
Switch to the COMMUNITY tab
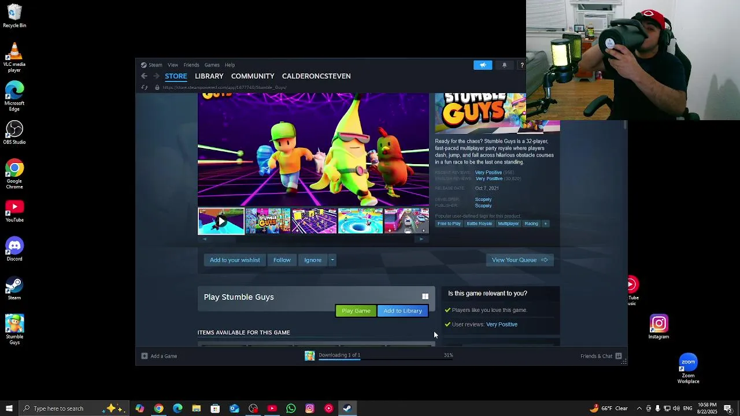253,76
